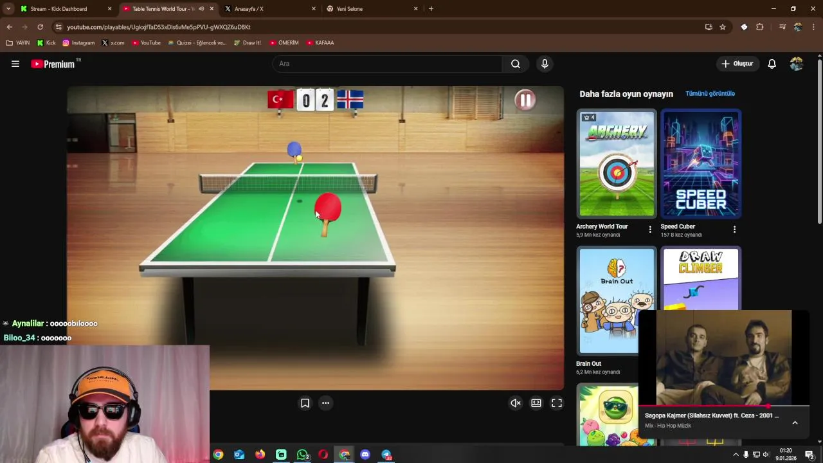The image size is (823, 463).
Task: Reload the current page
Action: coord(40,27)
